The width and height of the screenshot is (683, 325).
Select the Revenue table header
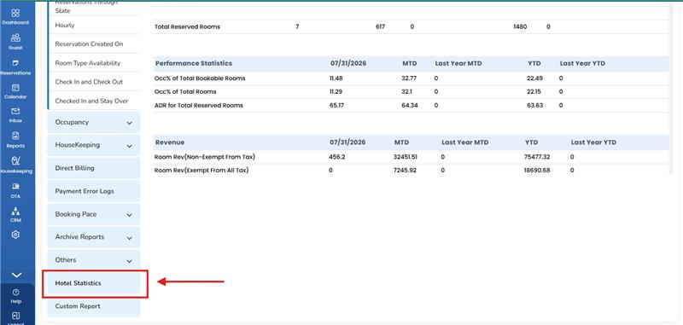[x=170, y=142]
